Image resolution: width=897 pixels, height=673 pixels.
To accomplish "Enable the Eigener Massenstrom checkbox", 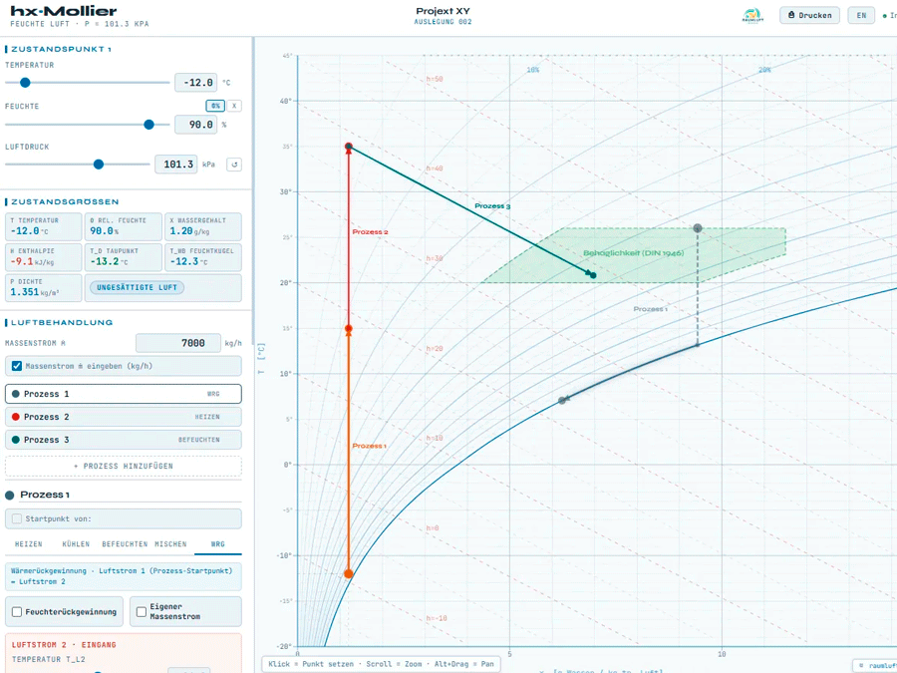I will point(142,612).
